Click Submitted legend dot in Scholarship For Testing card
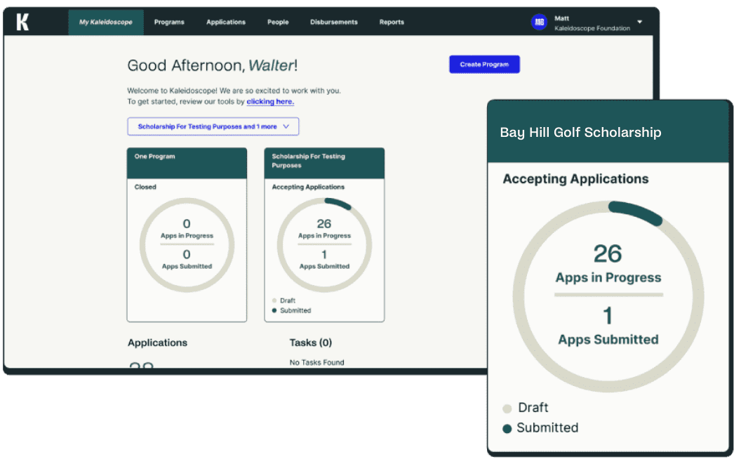Viewport: 741px width, 464px height. click(274, 311)
